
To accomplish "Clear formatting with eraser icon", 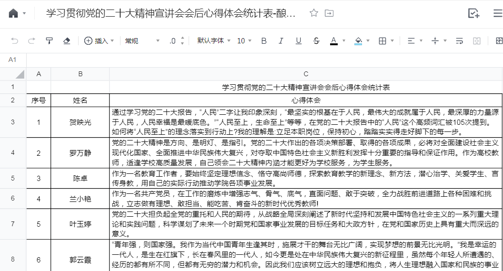I will click(x=67, y=41).
